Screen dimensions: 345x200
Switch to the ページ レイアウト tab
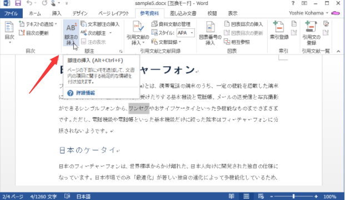tap(113, 13)
